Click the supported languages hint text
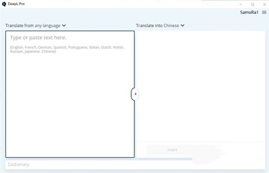 point(67,49)
